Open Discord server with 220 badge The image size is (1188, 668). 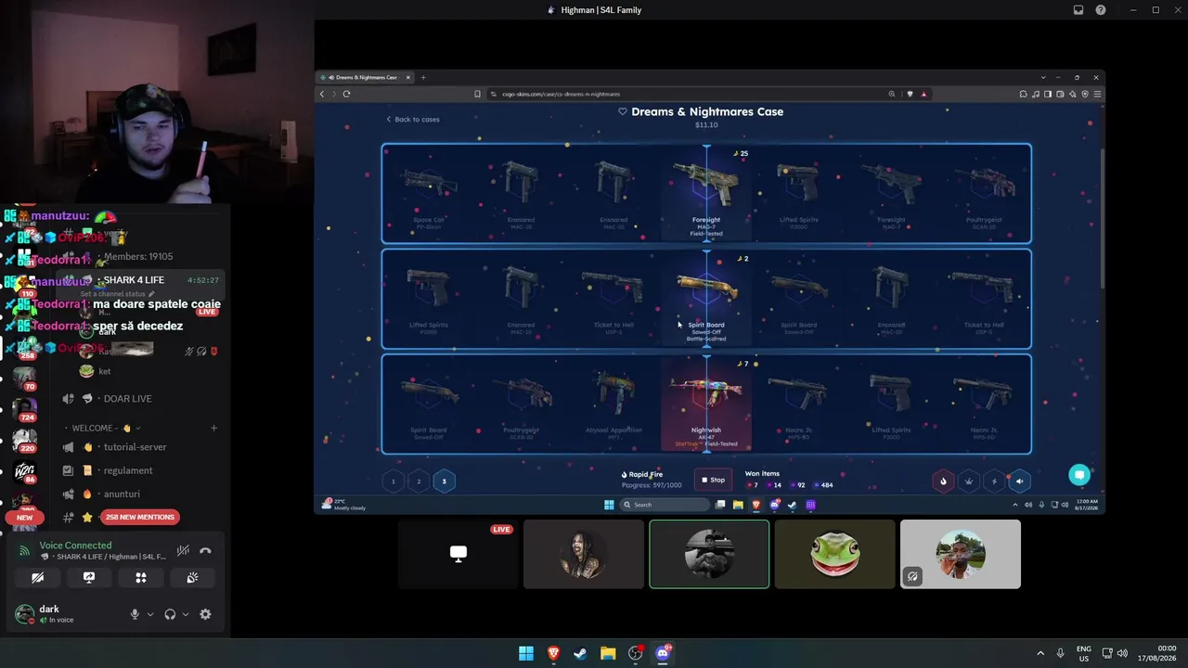coord(25,439)
